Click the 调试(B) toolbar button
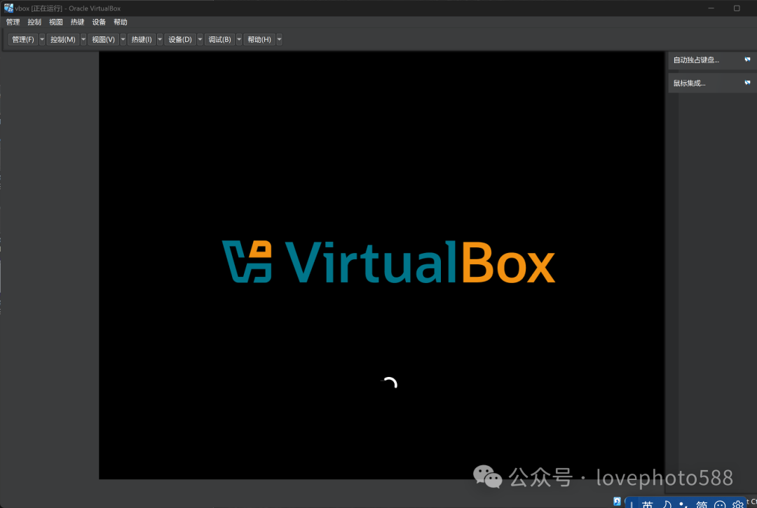Viewport: 757px width, 508px height. tap(219, 39)
